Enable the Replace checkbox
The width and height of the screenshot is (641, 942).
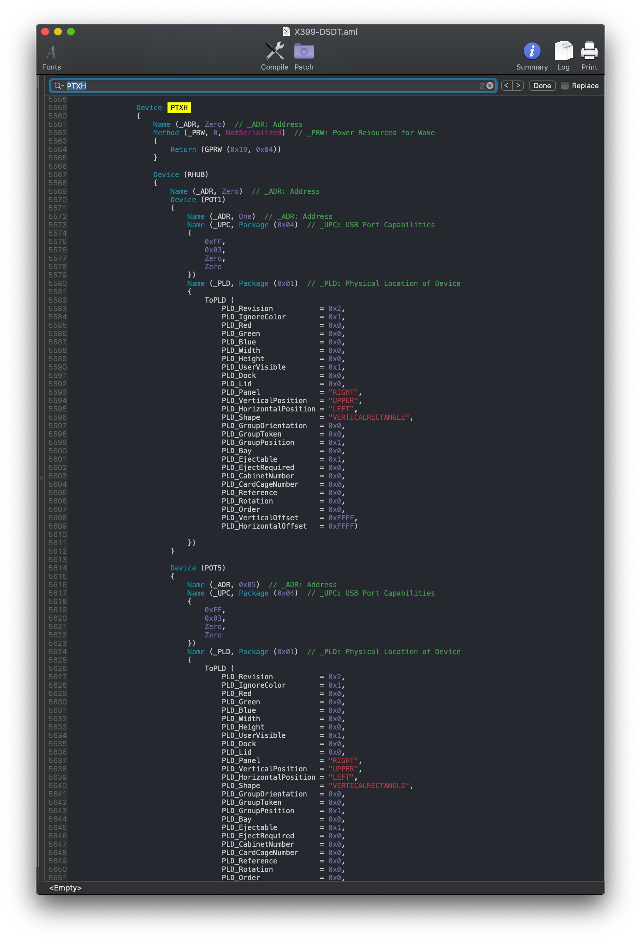[565, 86]
